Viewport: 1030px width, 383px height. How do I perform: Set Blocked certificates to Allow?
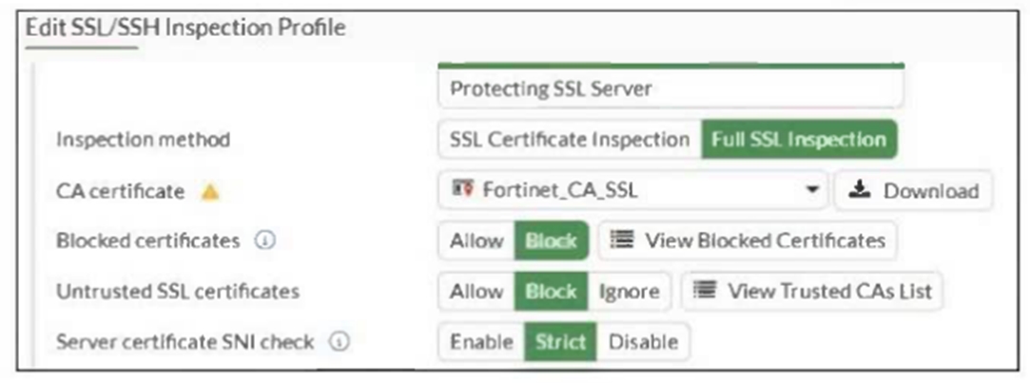point(476,240)
